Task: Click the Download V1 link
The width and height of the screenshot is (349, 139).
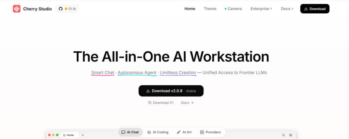Action: coord(161,103)
